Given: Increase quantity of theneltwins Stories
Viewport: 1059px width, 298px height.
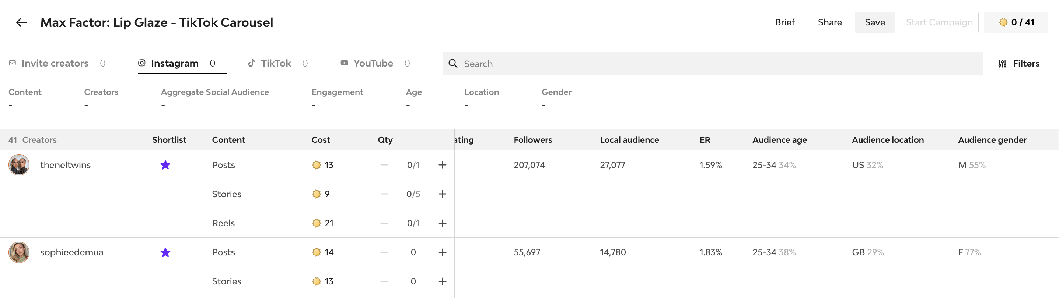Looking at the screenshot, I should point(442,194).
